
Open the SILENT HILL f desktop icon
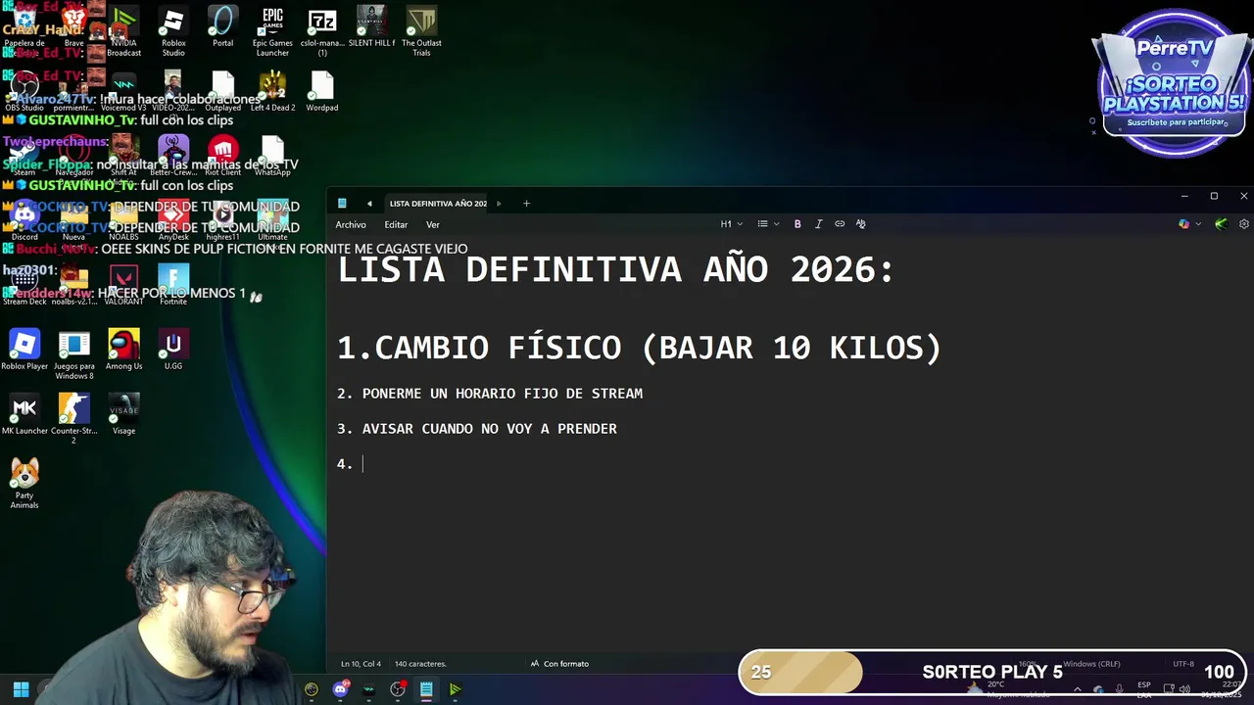[371, 26]
